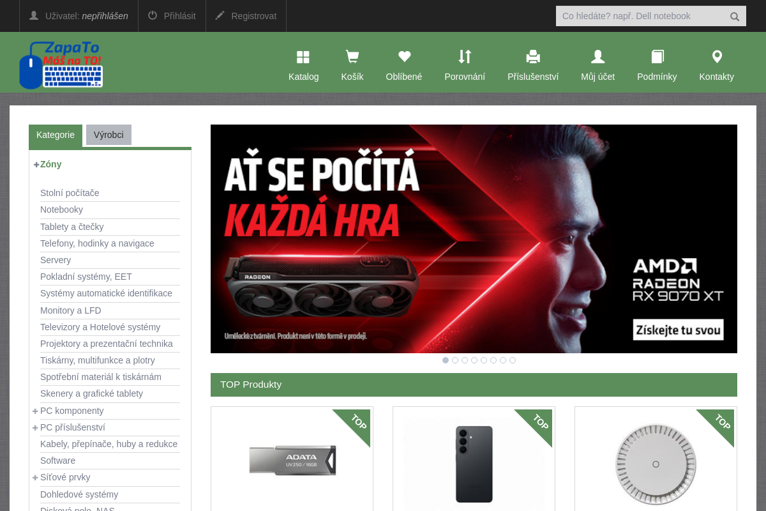The height and width of the screenshot is (511, 766).
Task: Open the Oblíbené heart icon
Action: pyautogui.click(x=404, y=57)
